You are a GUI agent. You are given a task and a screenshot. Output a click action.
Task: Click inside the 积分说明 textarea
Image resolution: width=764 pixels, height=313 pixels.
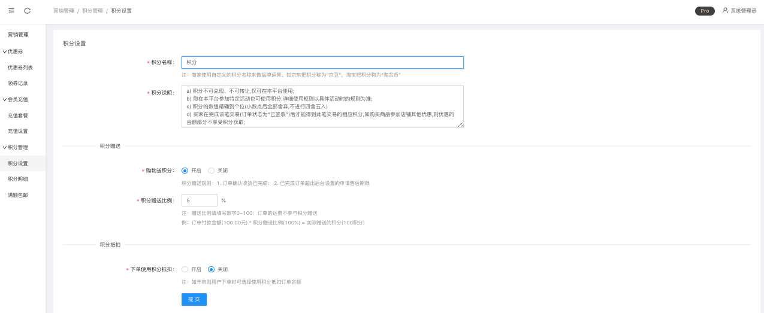pyautogui.click(x=322, y=106)
